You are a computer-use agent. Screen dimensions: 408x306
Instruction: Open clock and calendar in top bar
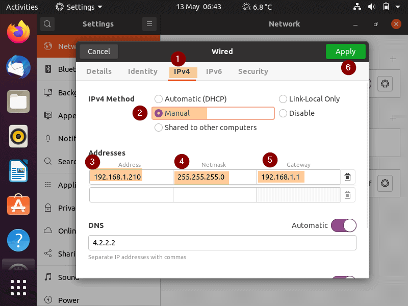198,7
